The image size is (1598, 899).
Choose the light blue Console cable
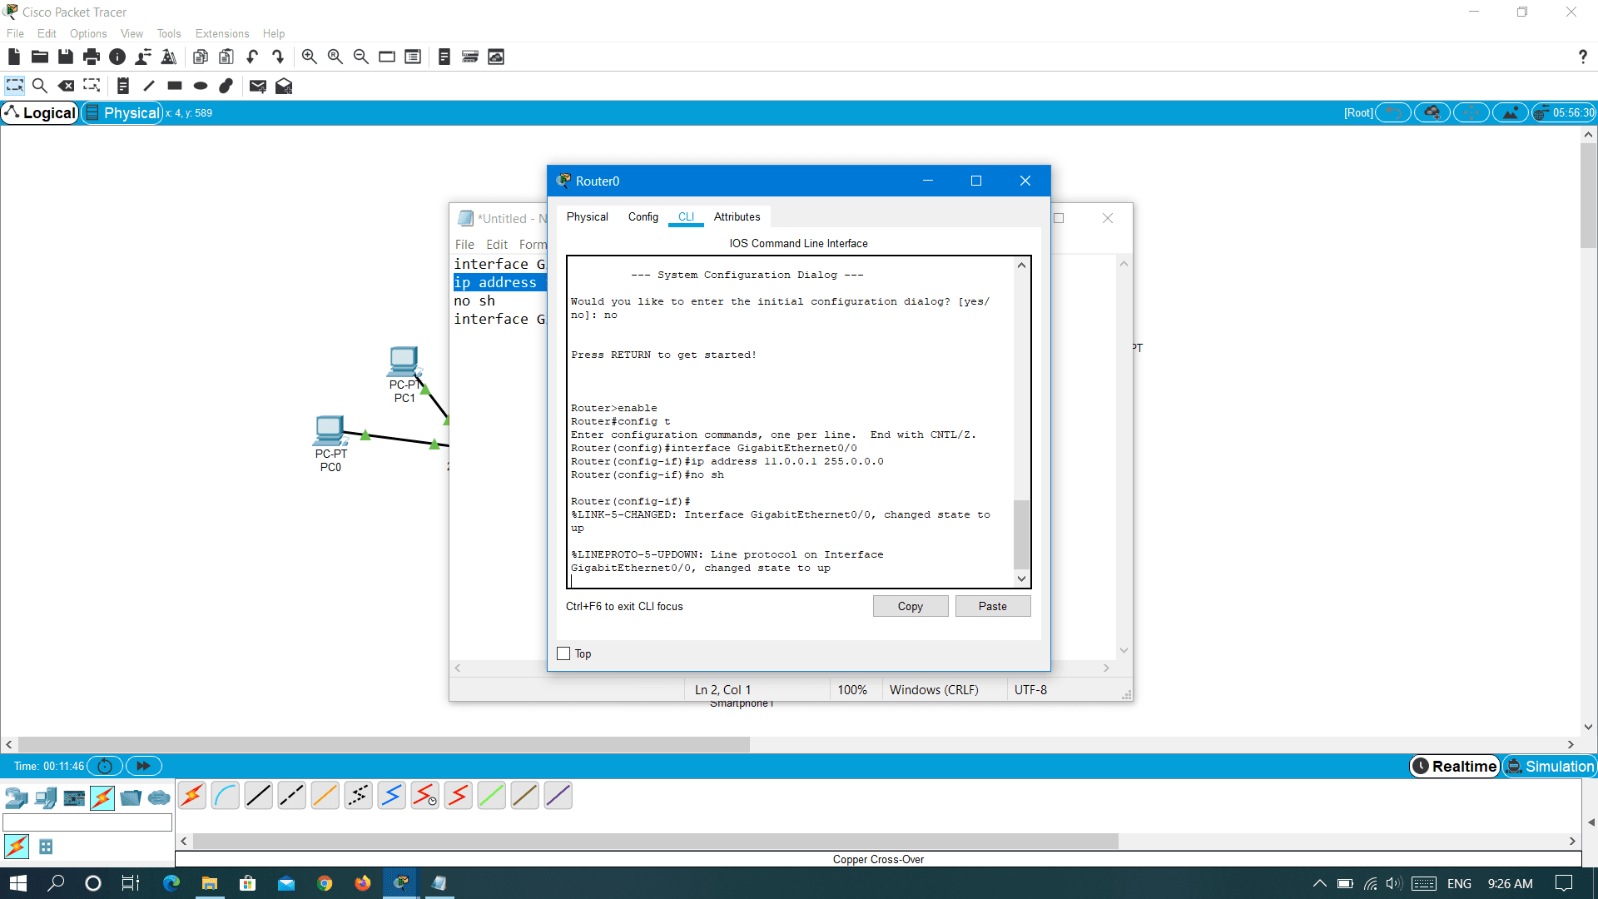point(226,796)
